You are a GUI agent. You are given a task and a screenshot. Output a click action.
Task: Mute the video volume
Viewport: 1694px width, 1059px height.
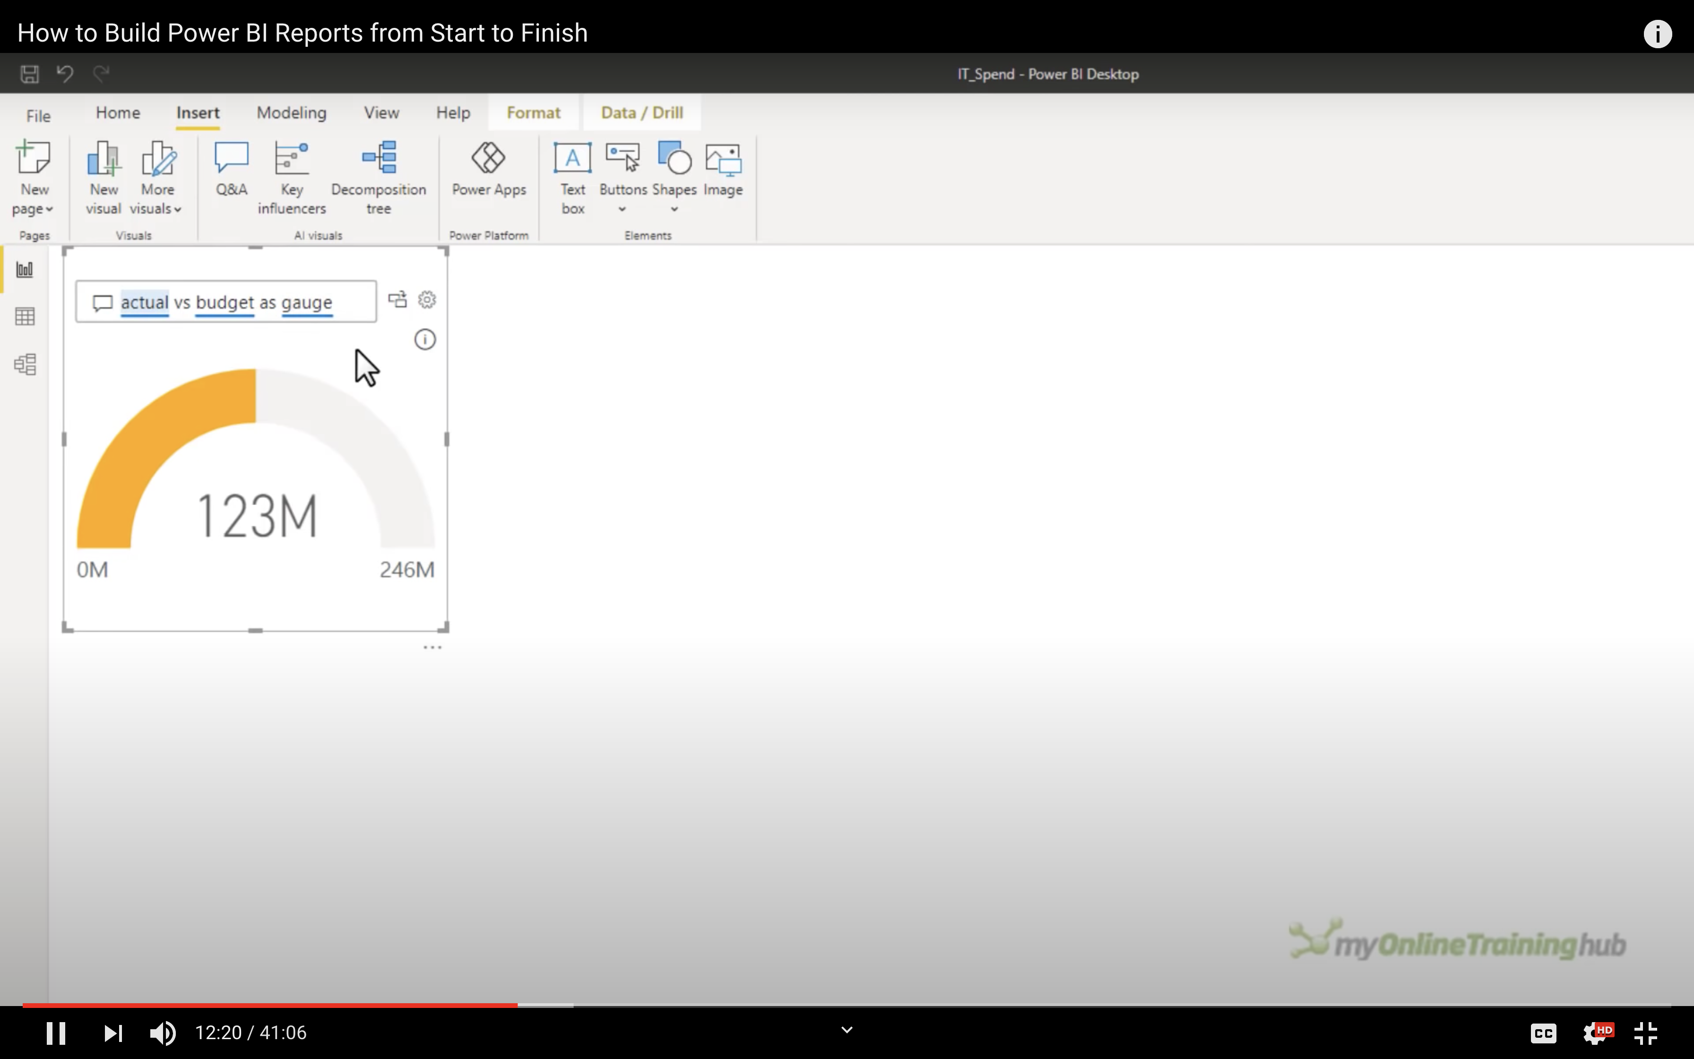163,1033
